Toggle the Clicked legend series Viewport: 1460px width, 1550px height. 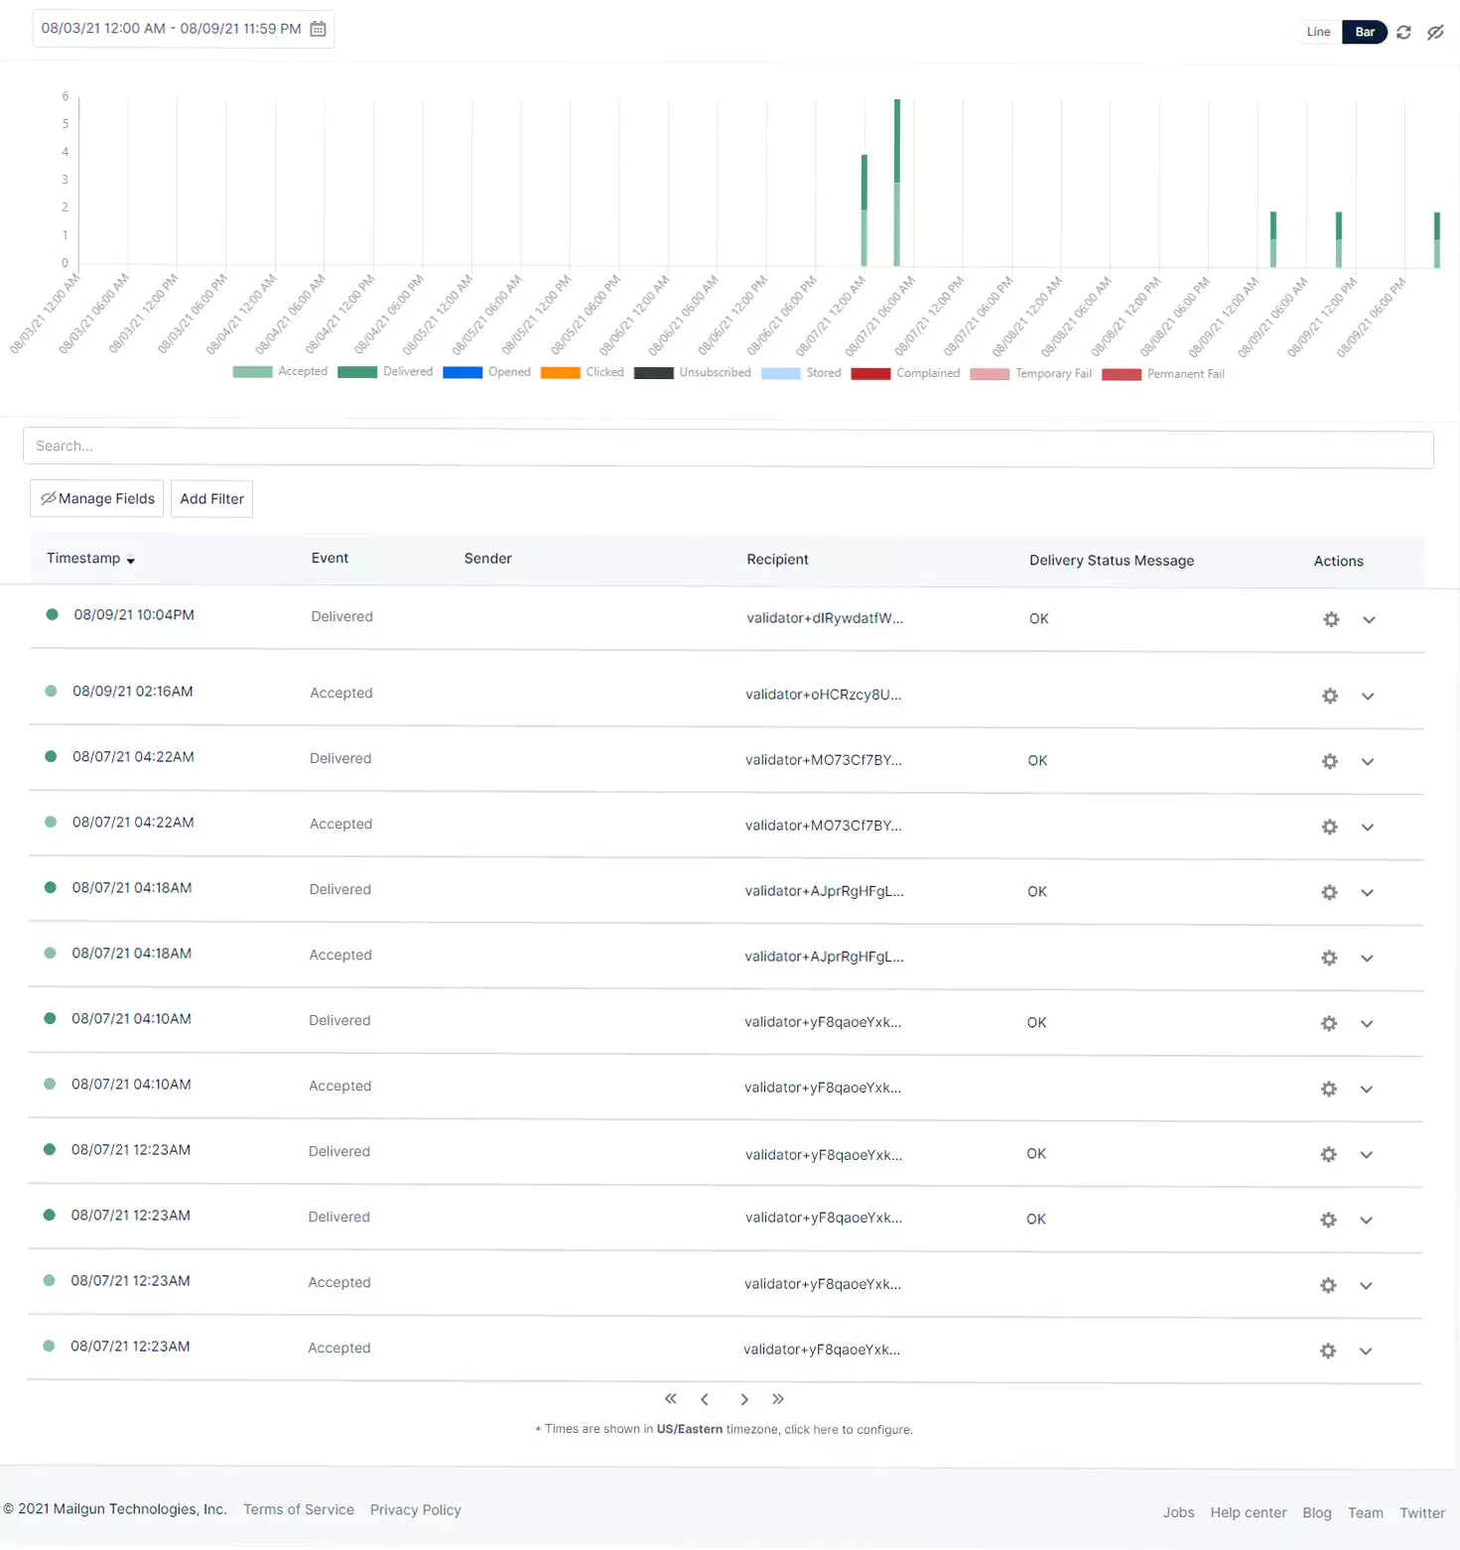pyautogui.click(x=583, y=372)
